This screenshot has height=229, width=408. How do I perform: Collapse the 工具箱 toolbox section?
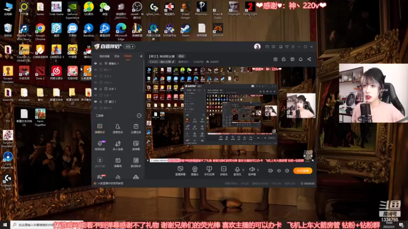coord(139,116)
